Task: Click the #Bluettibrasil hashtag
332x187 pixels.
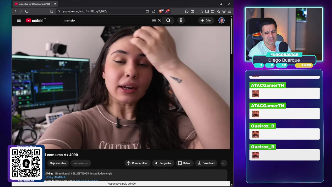Action: (x=62, y=173)
